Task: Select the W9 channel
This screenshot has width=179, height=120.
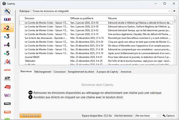Action: (7, 95)
